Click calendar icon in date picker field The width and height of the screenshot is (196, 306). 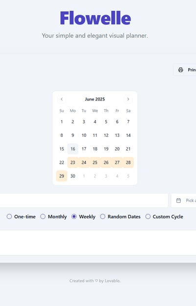coord(178,201)
